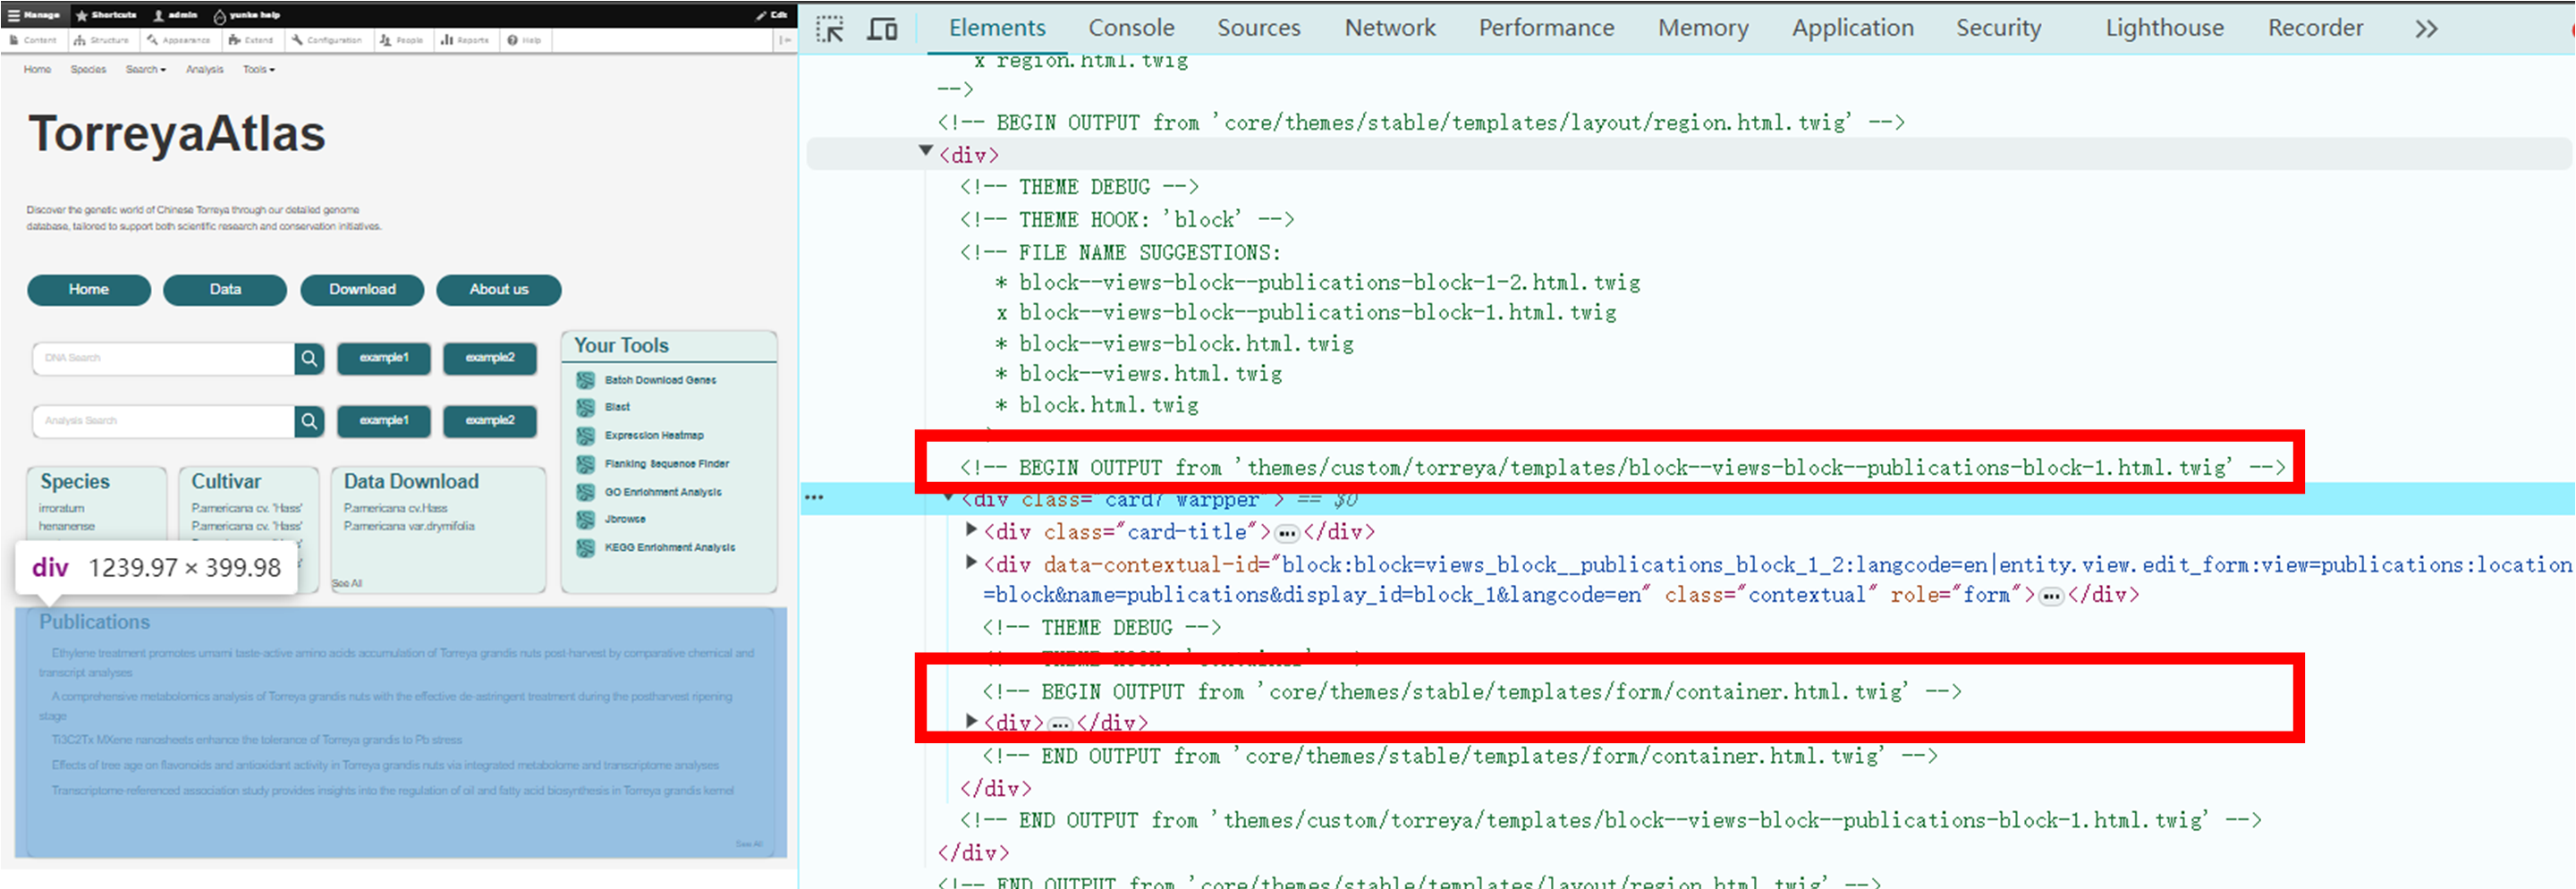The height and width of the screenshot is (889, 2576).
Task: Click the Flanking Sequence Finder tool icon
Action: coord(586,464)
